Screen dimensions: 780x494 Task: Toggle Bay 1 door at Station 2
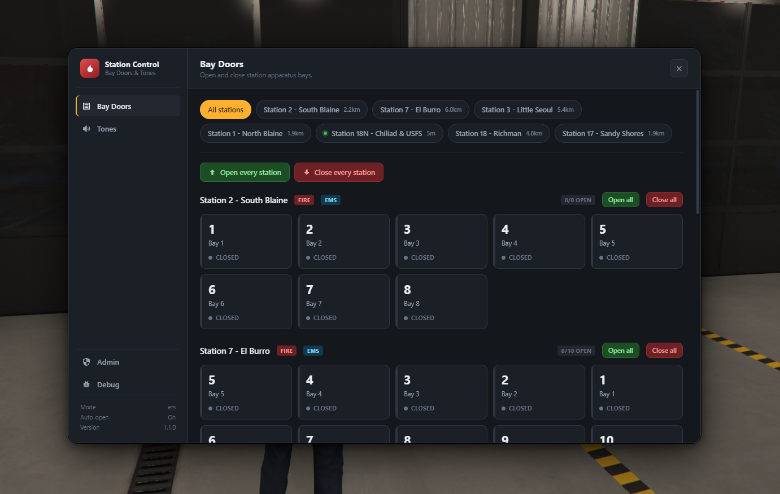coord(246,241)
